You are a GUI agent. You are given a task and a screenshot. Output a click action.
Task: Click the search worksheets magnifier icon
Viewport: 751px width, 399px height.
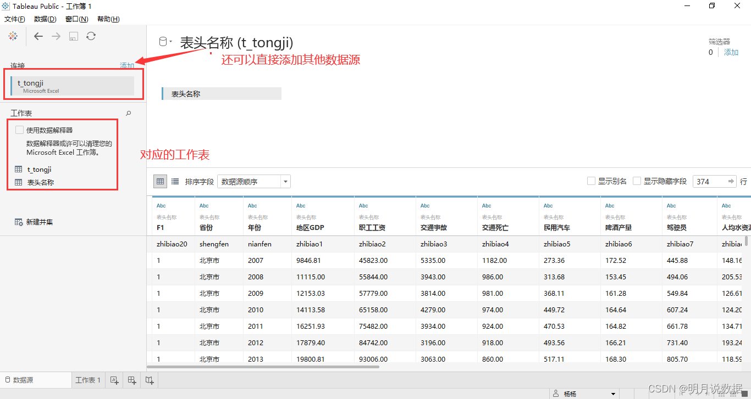[129, 113]
